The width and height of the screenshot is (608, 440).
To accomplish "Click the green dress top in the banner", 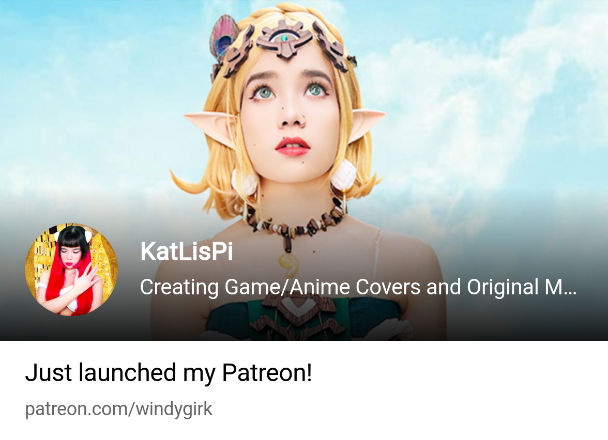I will 302,318.
